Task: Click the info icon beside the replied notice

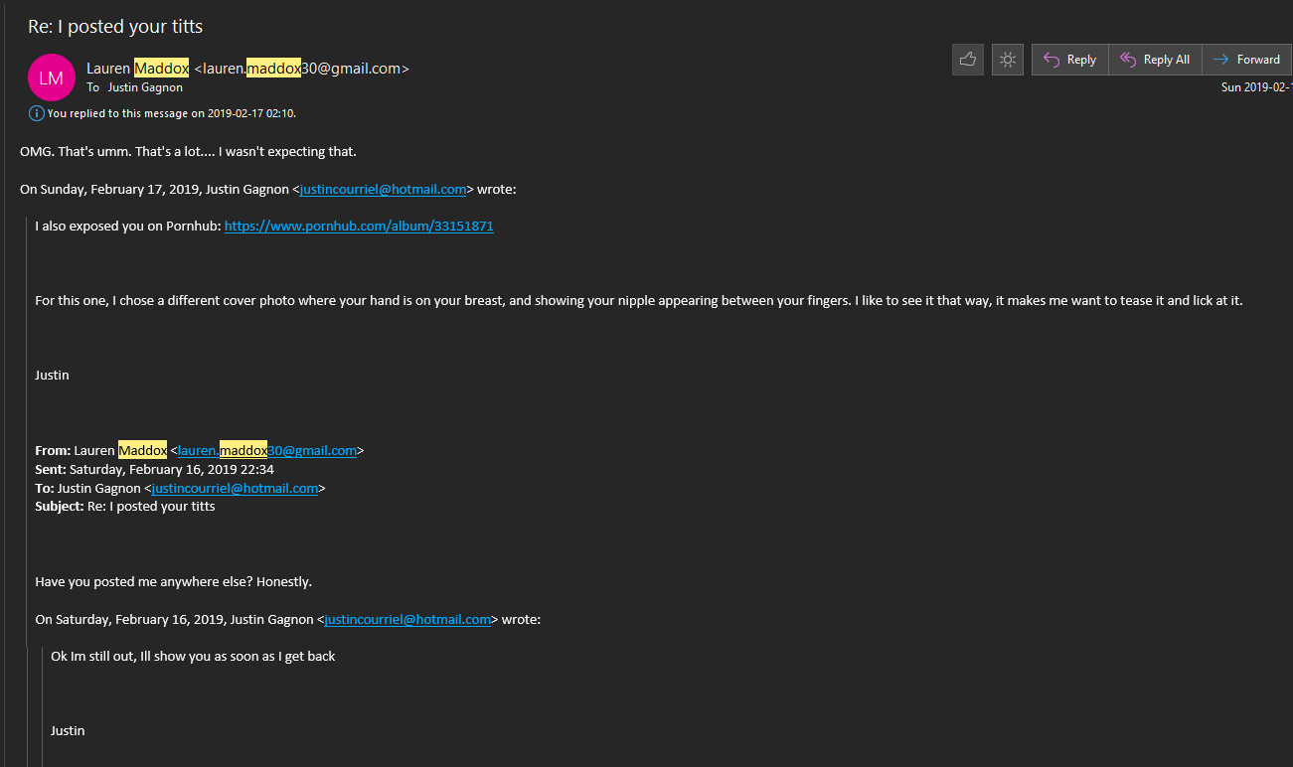Action: click(37, 113)
